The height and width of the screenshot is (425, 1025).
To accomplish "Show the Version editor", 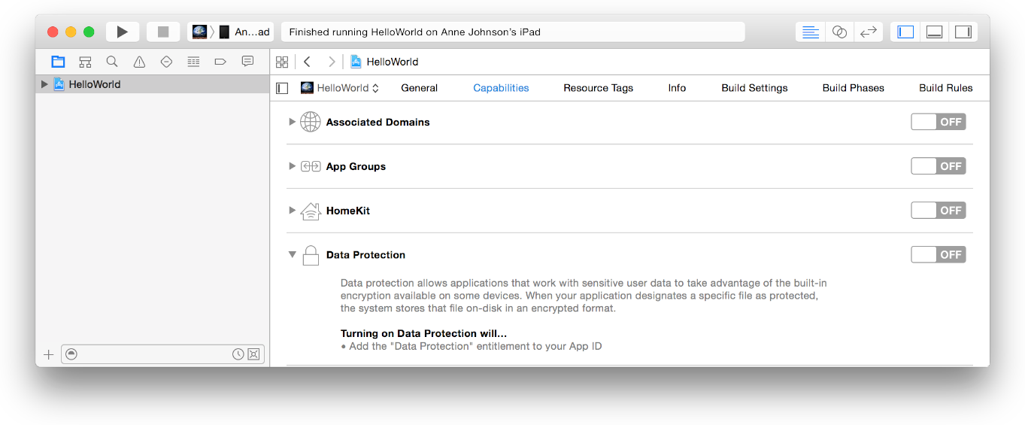I will coord(869,32).
